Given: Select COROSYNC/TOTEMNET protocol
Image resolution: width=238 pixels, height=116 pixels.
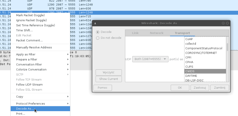Looking at the screenshot, I should [x=205, y=53].
